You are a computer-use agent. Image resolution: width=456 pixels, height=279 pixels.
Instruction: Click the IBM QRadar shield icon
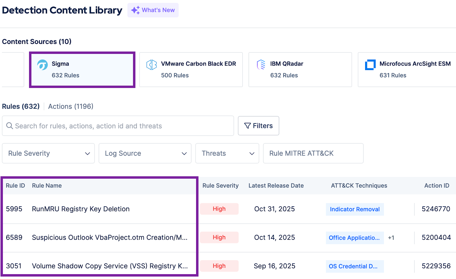click(x=260, y=65)
